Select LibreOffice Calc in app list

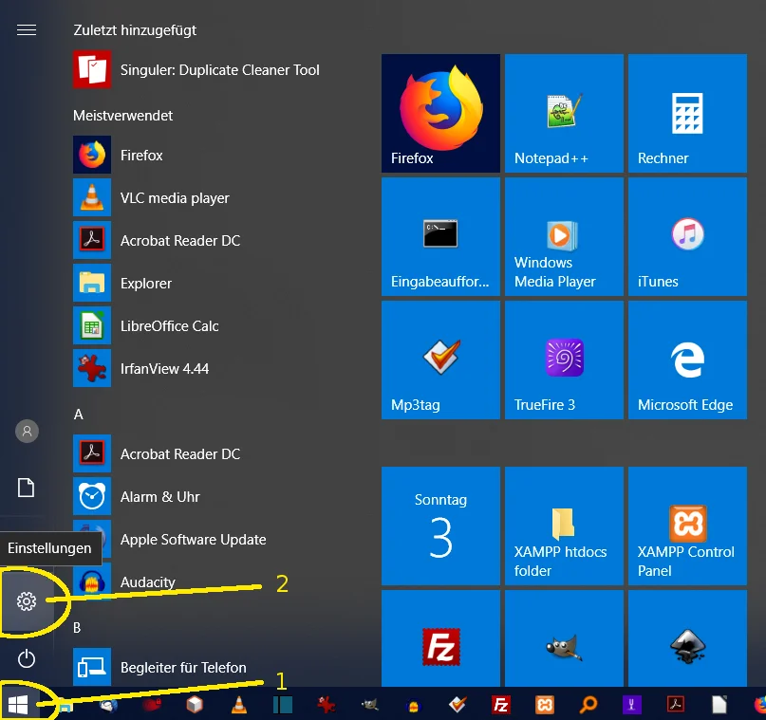click(169, 326)
